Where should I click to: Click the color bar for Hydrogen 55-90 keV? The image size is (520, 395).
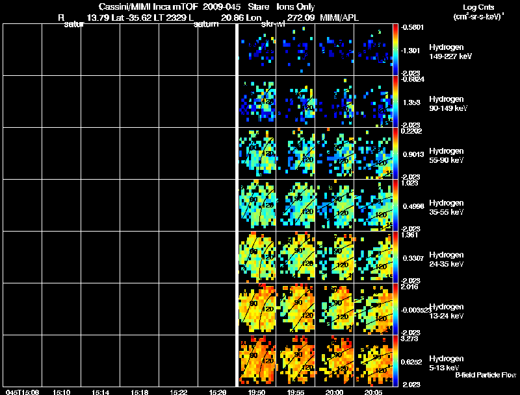[x=395, y=154]
